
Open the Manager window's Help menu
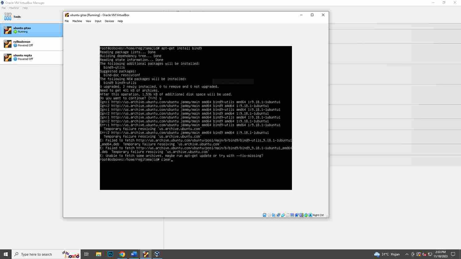[25, 8]
